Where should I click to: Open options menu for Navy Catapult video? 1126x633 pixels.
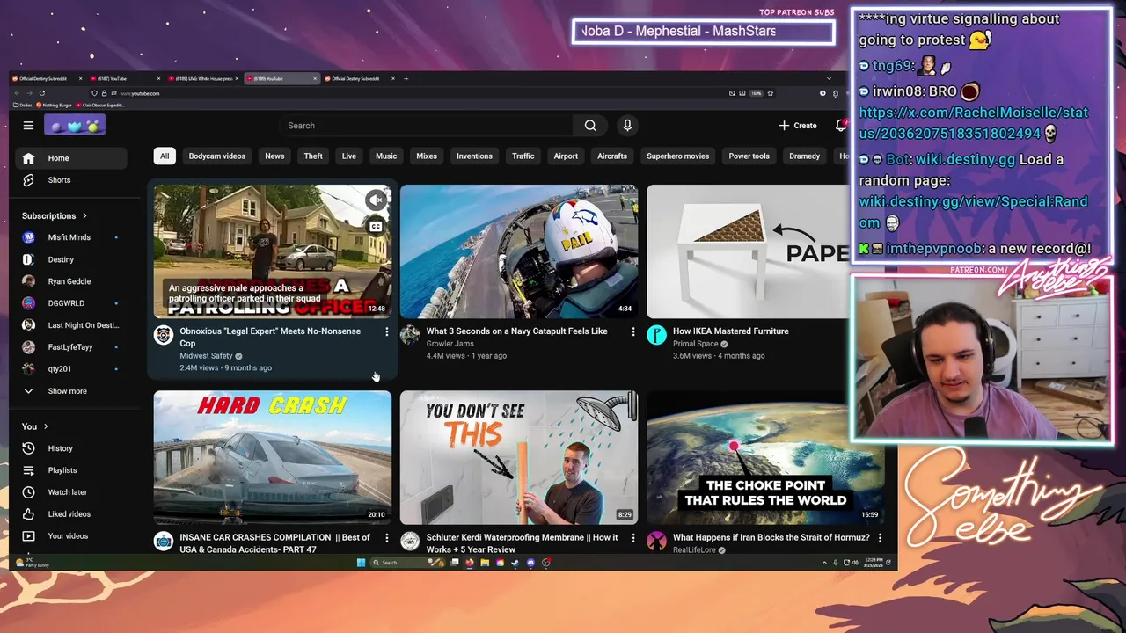632,331
